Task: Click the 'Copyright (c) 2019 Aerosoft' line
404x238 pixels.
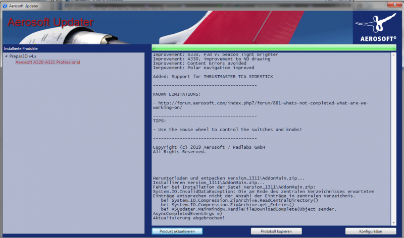Action: tap(209, 147)
